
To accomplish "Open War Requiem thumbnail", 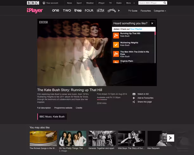I will click(158, 138).
